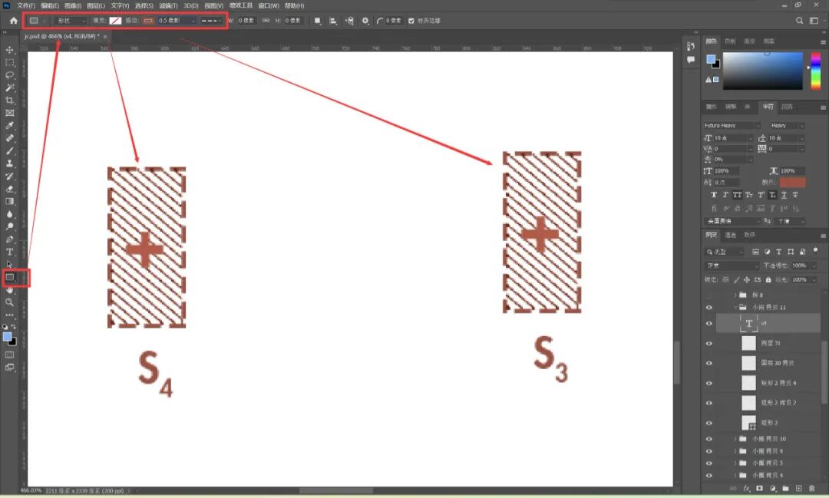Open the path operations icon
The width and height of the screenshot is (829, 498).
317,21
